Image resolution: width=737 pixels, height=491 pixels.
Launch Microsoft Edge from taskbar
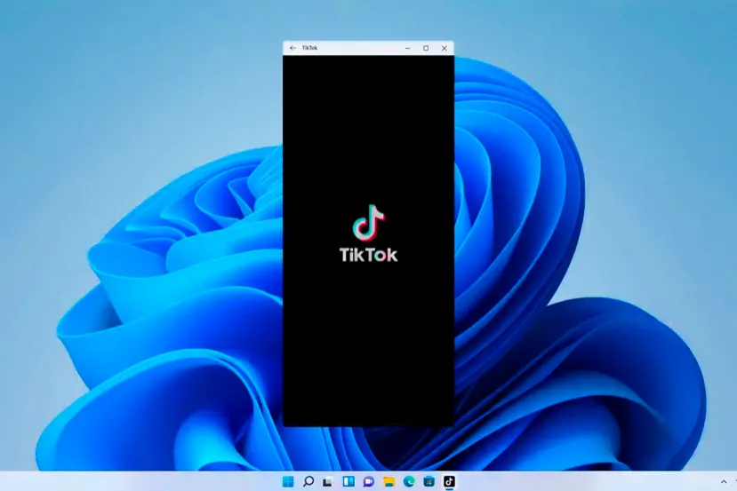pyautogui.click(x=409, y=481)
